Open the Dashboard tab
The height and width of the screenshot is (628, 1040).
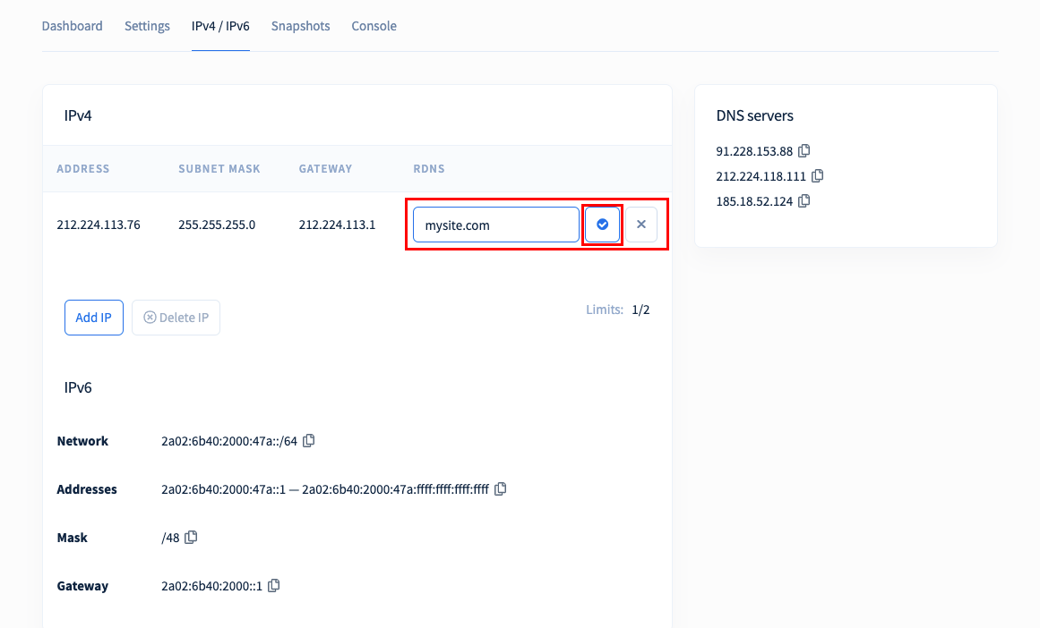pyautogui.click(x=73, y=26)
